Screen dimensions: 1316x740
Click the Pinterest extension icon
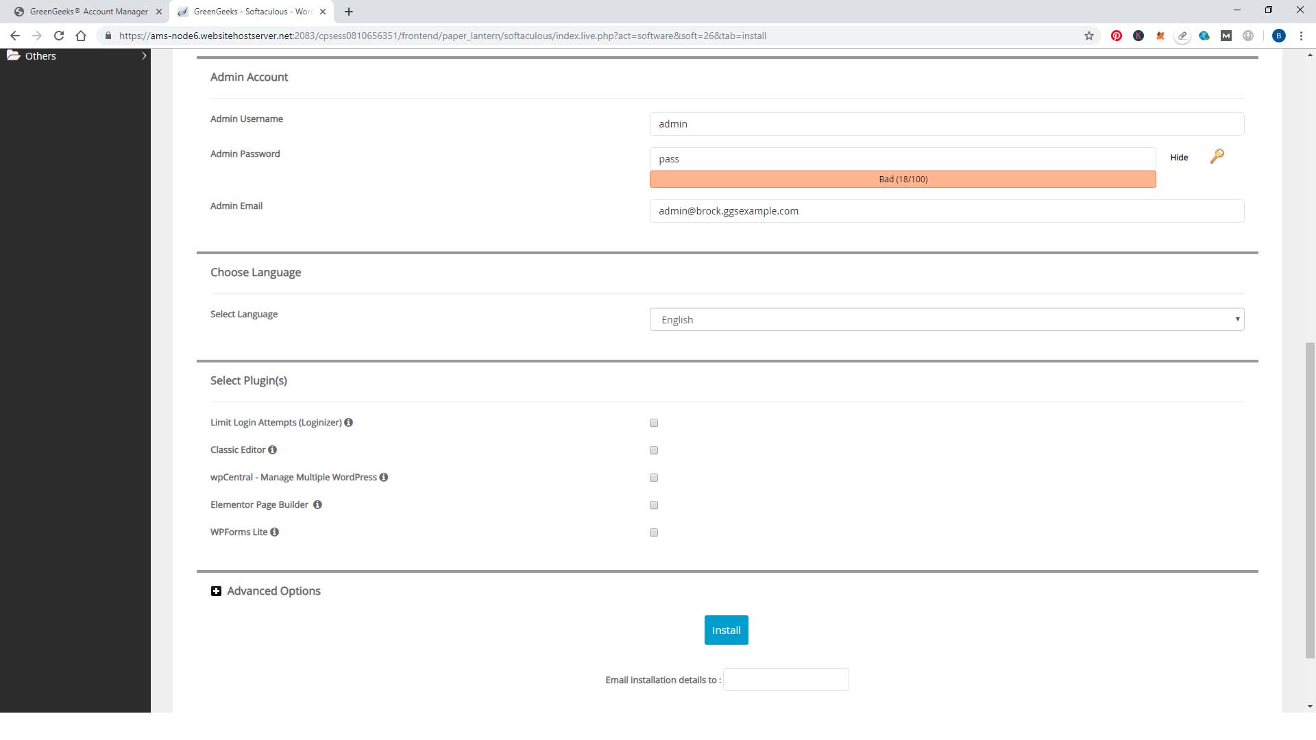pos(1117,36)
